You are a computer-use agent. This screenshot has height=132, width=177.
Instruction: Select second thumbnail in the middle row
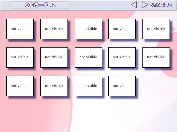point(54,57)
